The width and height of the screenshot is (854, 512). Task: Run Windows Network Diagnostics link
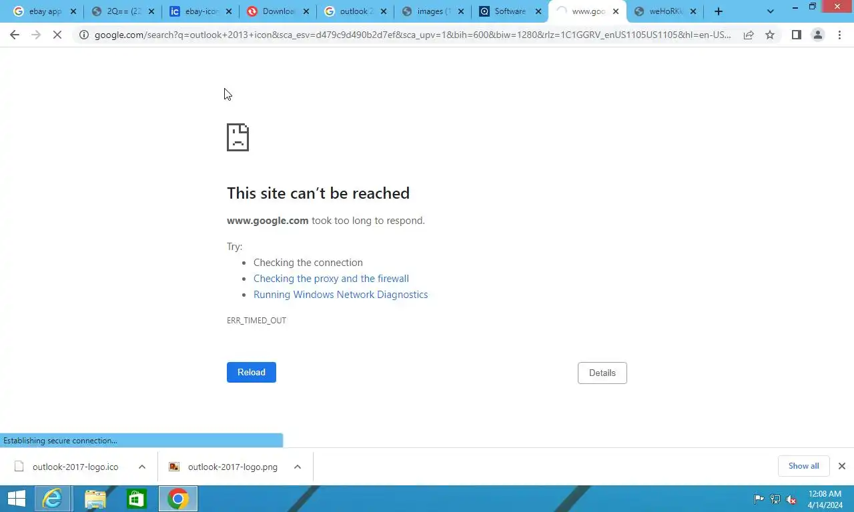pos(340,295)
